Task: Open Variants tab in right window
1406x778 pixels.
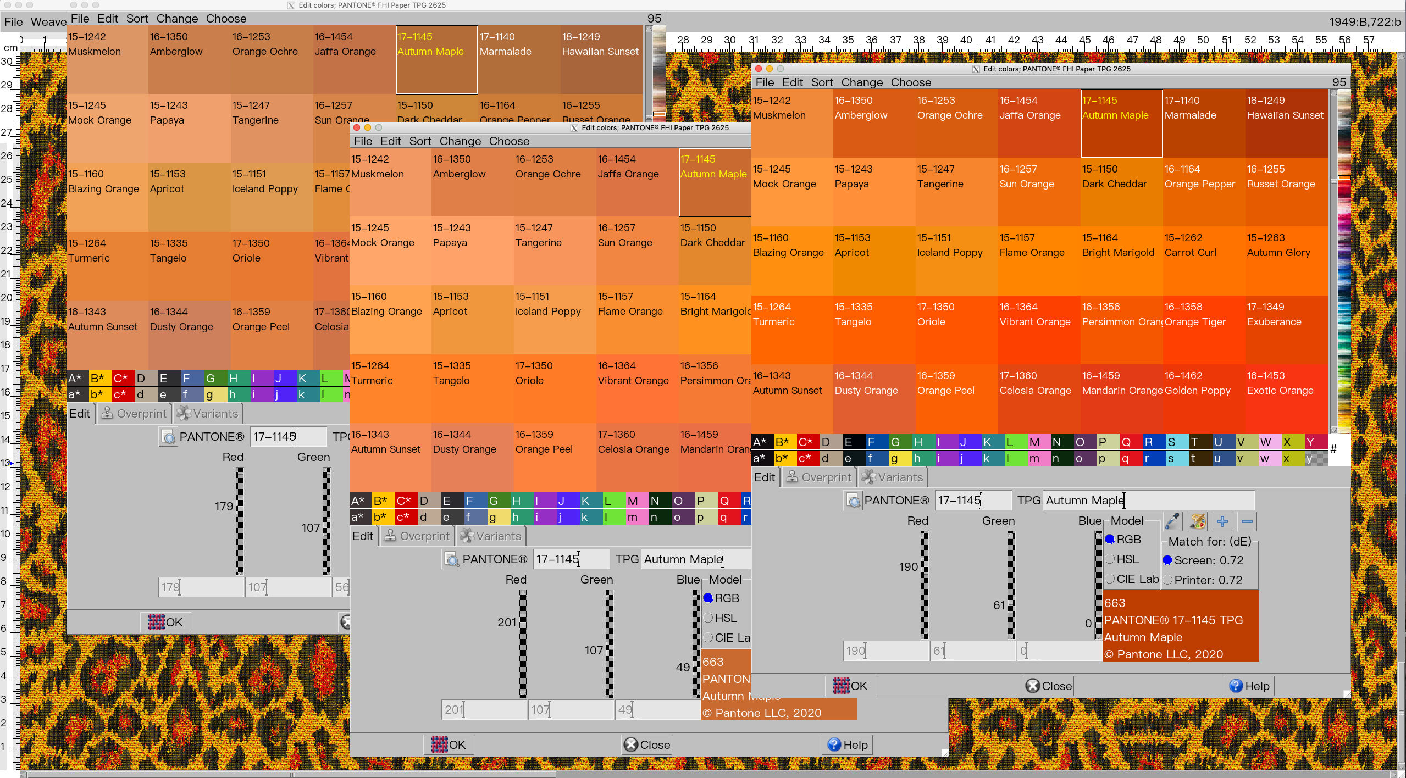Action: [x=893, y=477]
